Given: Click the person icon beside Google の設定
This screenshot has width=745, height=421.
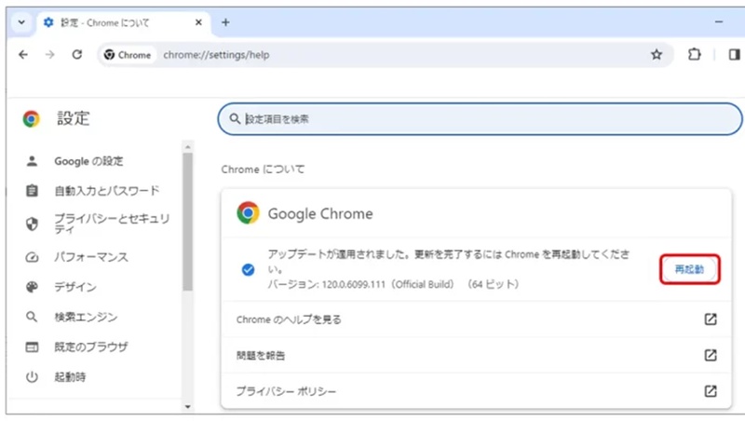Looking at the screenshot, I should tap(32, 161).
